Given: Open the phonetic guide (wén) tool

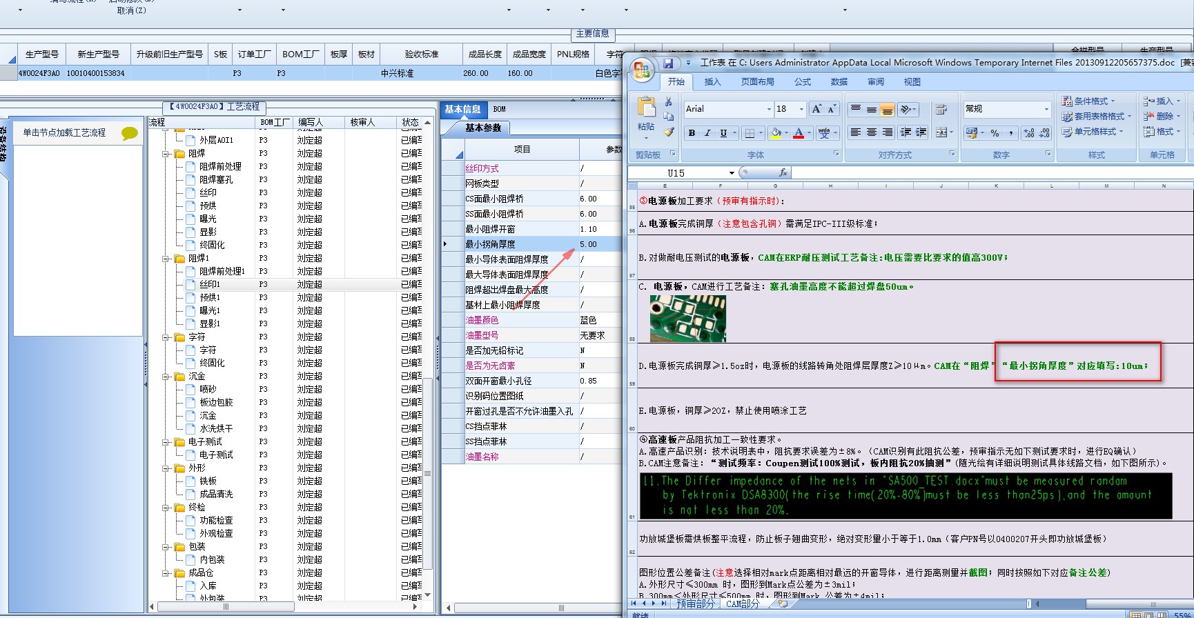Looking at the screenshot, I should tap(824, 133).
